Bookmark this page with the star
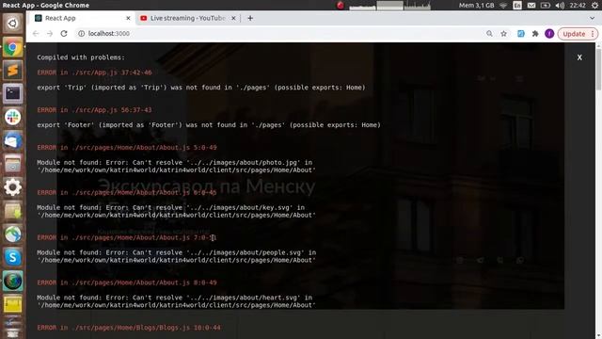This screenshot has height=339, width=602. click(504, 34)
